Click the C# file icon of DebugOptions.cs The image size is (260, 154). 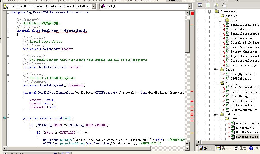(x=228, y=74)
